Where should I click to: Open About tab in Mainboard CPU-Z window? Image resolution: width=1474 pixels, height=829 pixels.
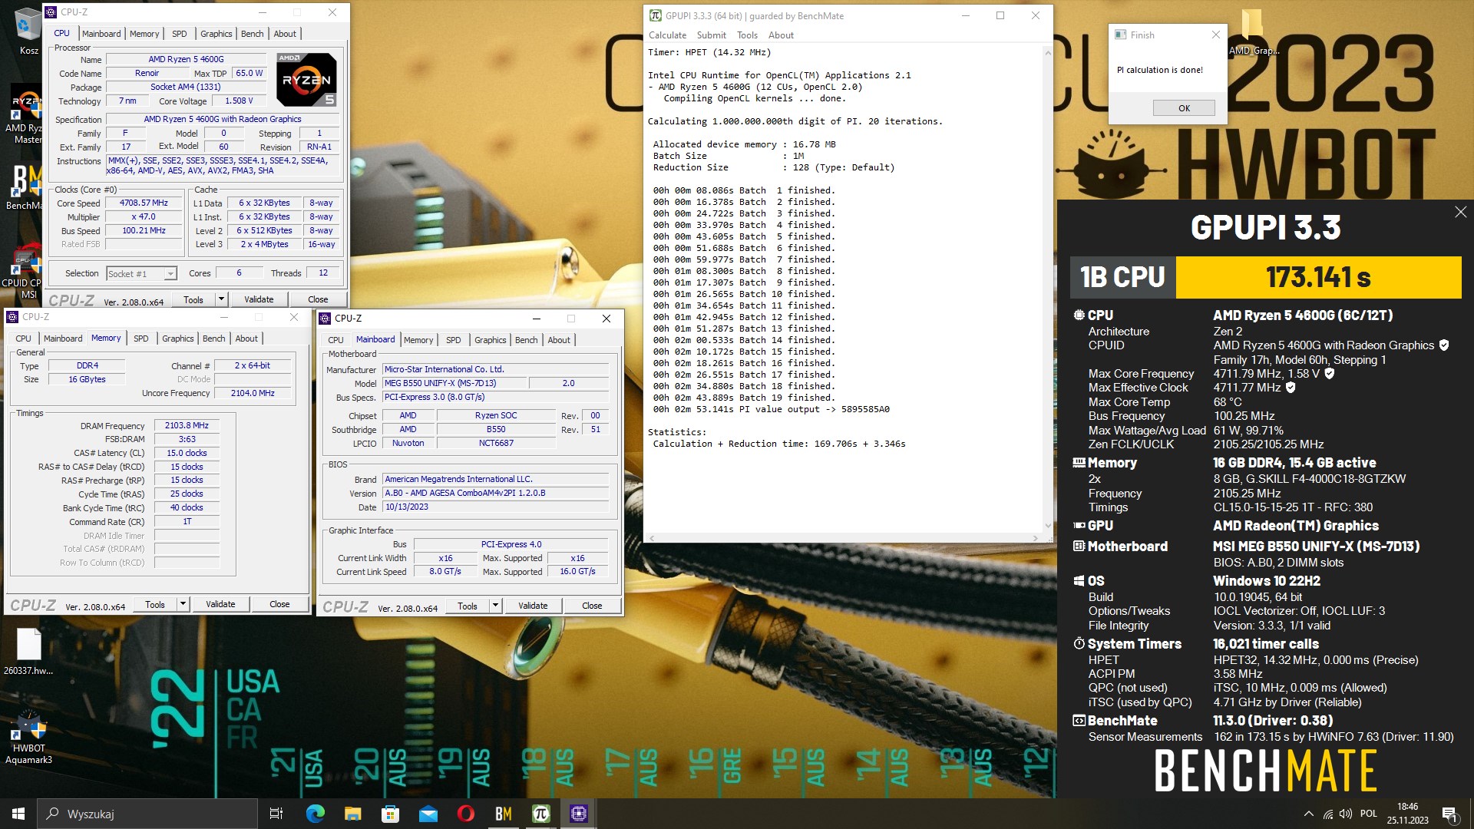559,340
